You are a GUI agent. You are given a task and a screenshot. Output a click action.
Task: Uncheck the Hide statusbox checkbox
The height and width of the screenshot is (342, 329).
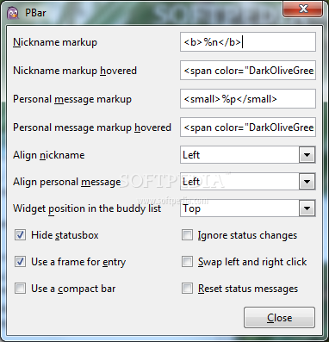(x=20, y=235)
